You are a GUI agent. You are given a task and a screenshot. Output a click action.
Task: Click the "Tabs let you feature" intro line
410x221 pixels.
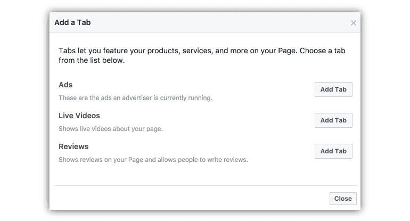tap(202, 51)
